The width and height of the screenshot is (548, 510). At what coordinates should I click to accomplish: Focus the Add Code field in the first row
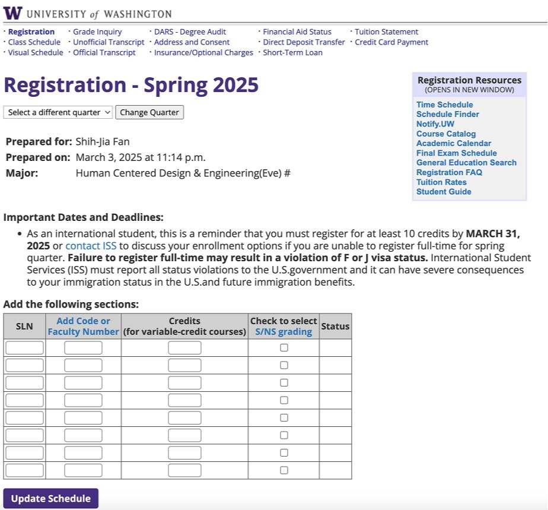(x=83, y=348)
